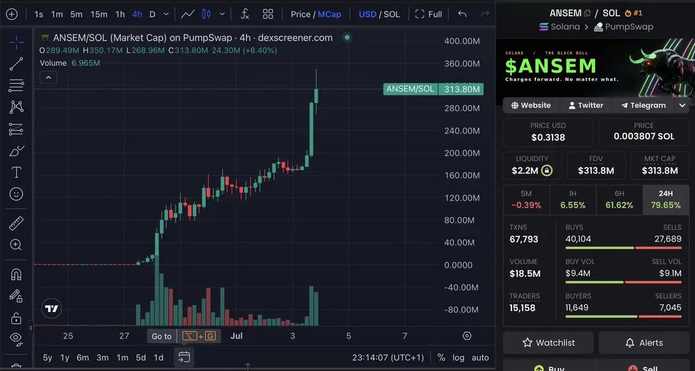Screen dimensions: 695x371
Task: Open the indicators fx menu
Action: coord(245,14)
